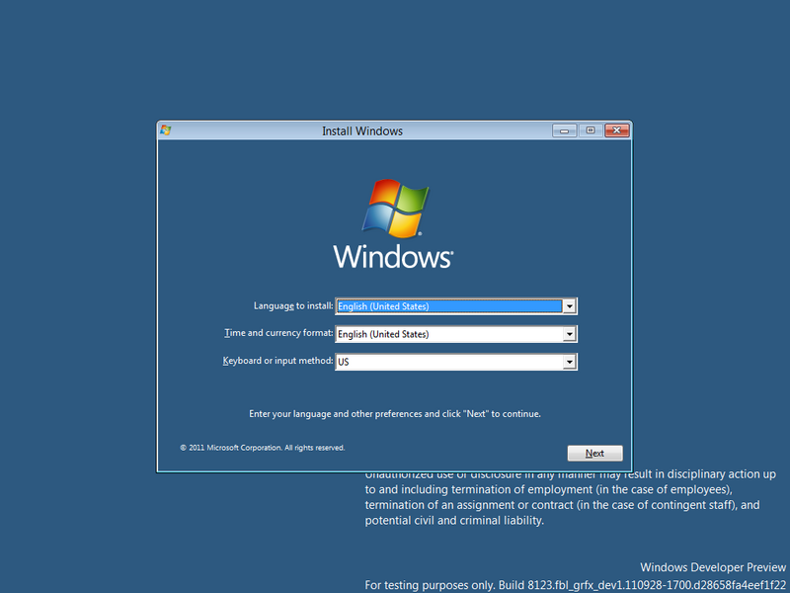Image resolution: width=790 pixels, height=593 pixels.
Task: Click the Keyboard or input method US field
Action: coord(456,362)
